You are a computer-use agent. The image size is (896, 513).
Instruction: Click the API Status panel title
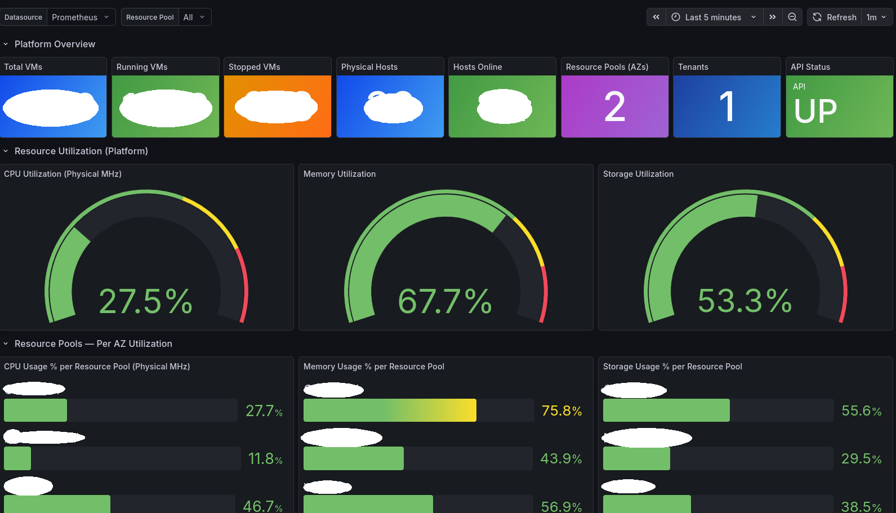(x=810, y=66)
